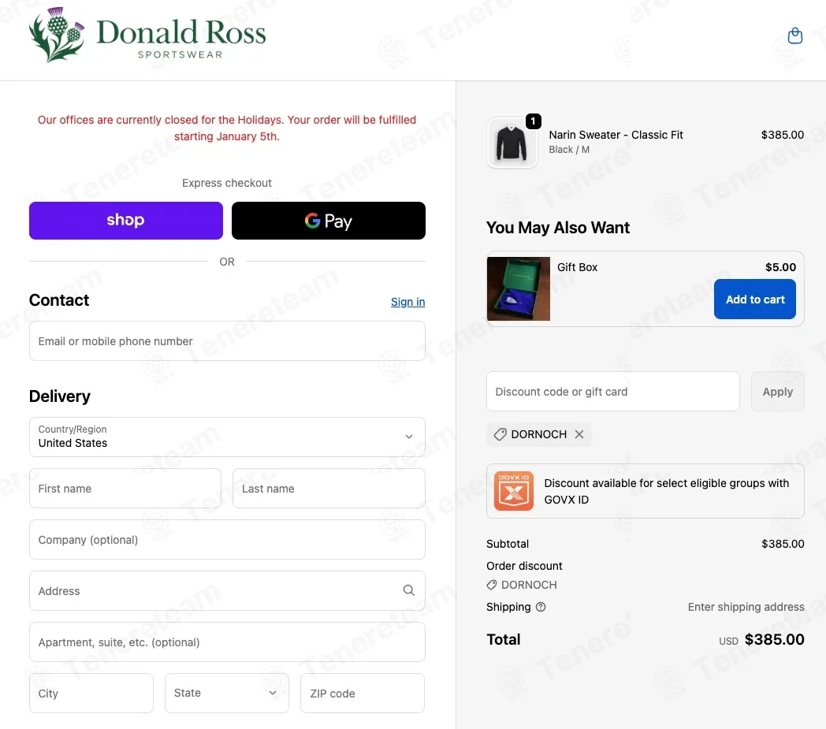Click the Shipping help question icon
This screenshot has width=826, height=729.
click(x=541, y=607)
